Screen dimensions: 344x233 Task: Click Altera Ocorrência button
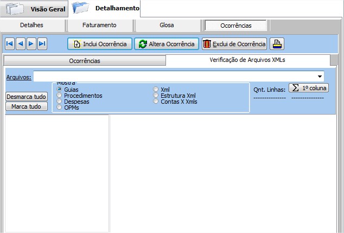point(167,44)
